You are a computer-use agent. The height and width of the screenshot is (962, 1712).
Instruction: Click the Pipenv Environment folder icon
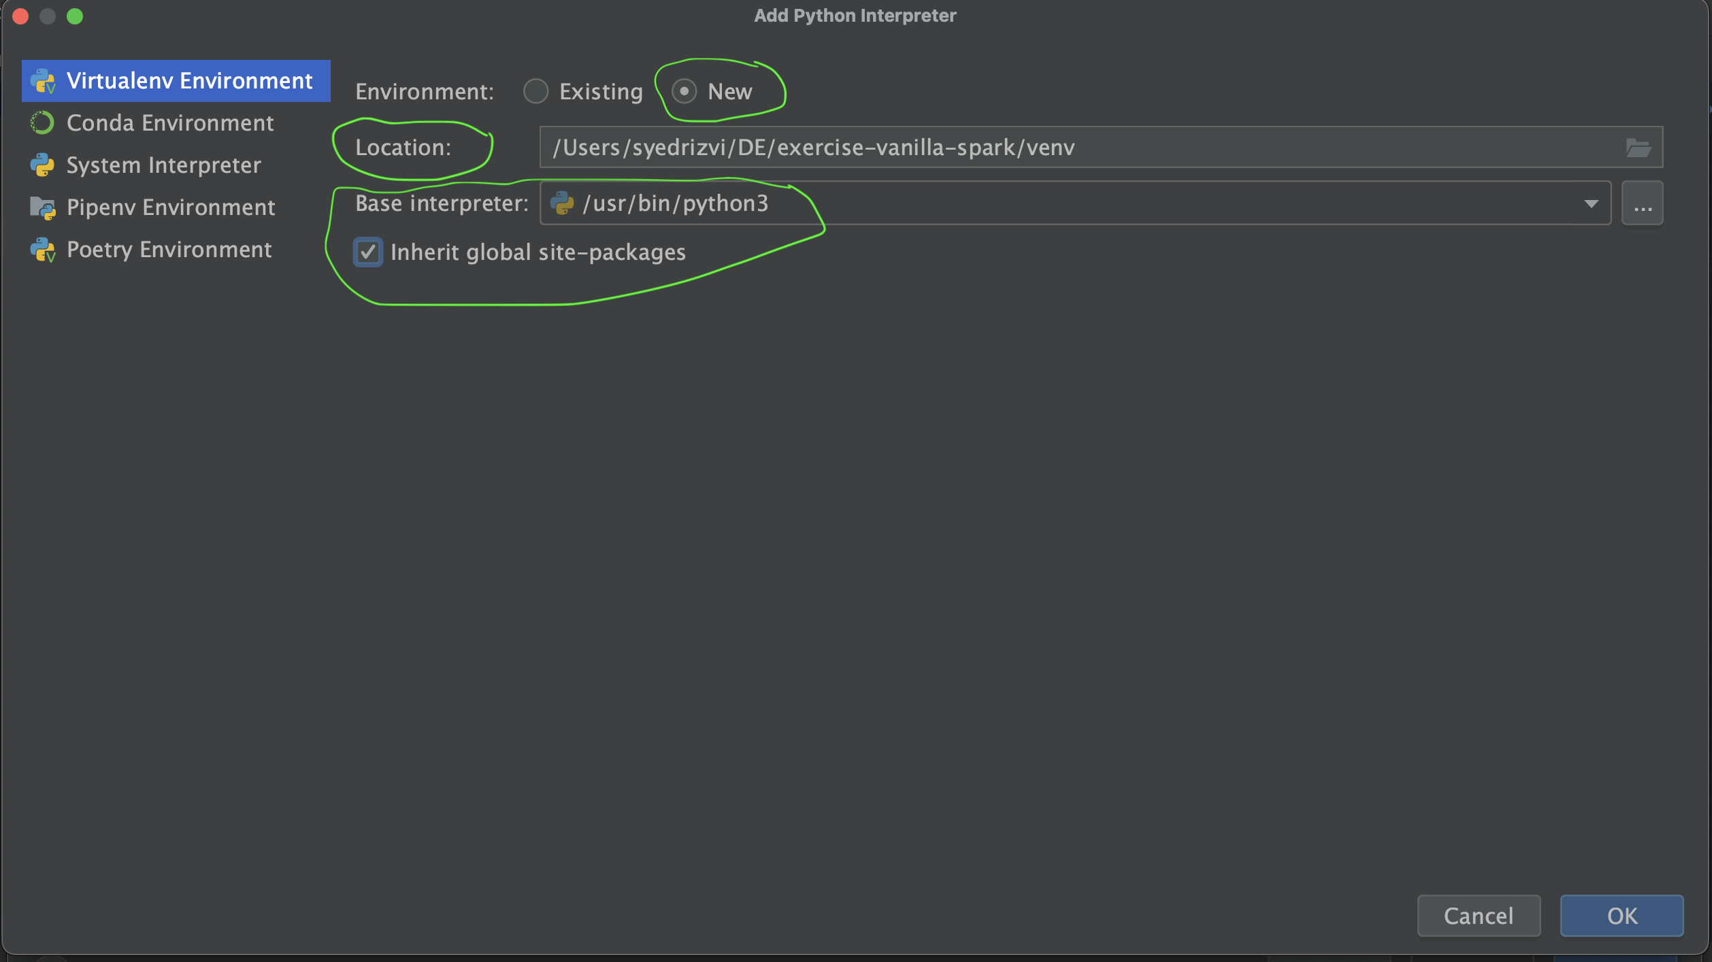[x=42, y=208]
